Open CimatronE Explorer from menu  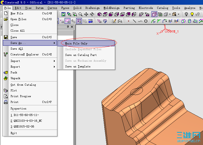click(x=30, y=54)
